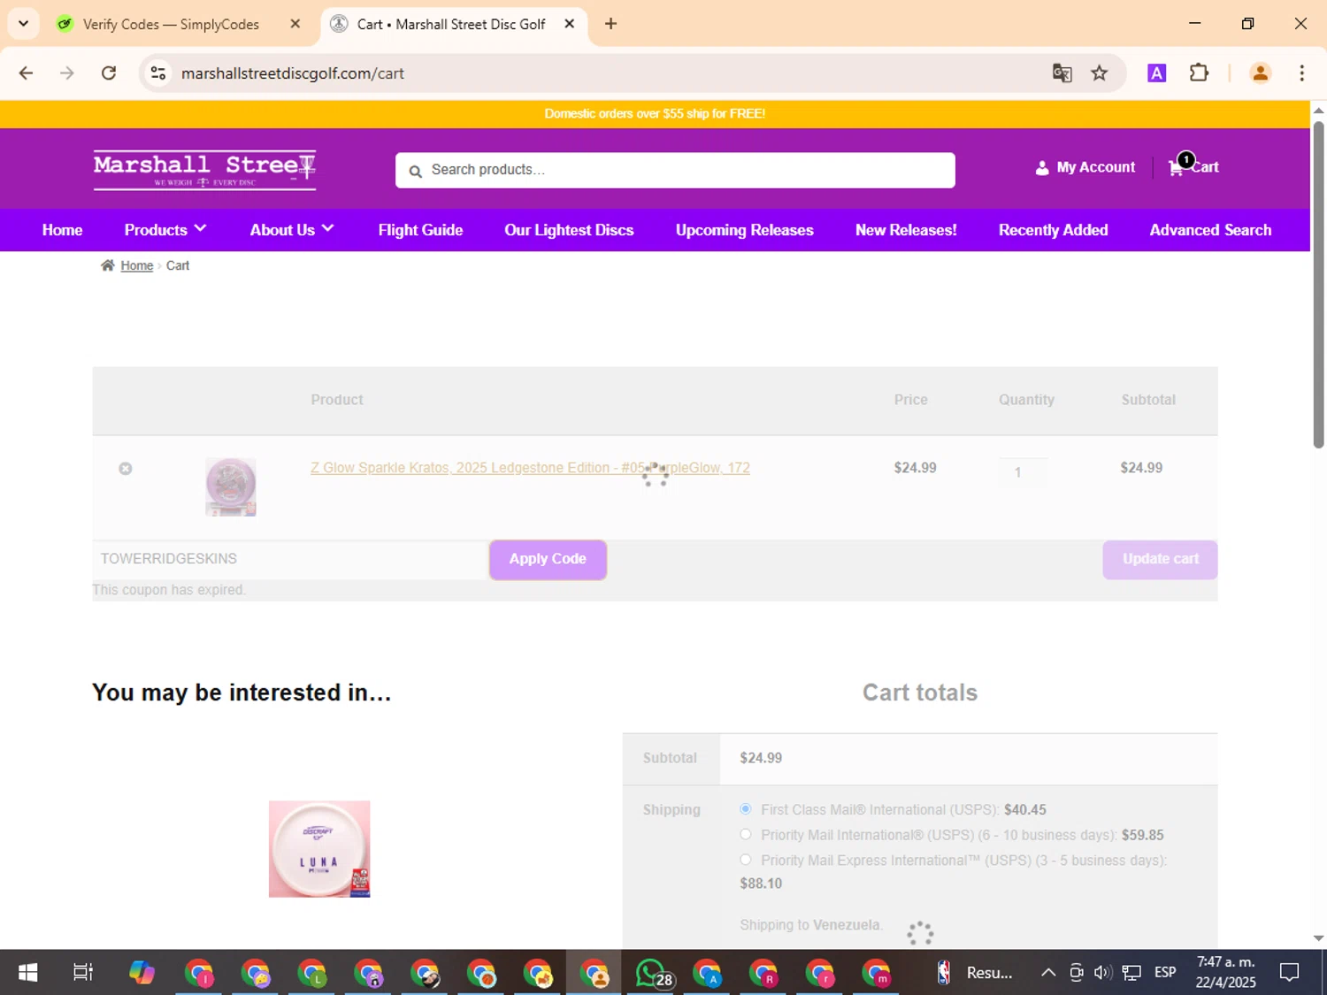Image resolution: width=1327 pixels, height=995 pixels.
Task: Close the Verify Codes tab
Action: (x=295, y=24)
